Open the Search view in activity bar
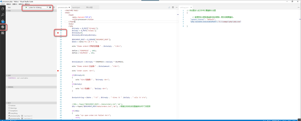This screenshot has width=301, height=121. [3, 15]
